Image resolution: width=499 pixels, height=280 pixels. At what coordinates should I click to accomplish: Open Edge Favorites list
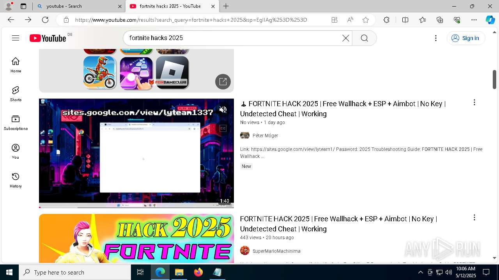pyautogui.click(x=423, y=20)
